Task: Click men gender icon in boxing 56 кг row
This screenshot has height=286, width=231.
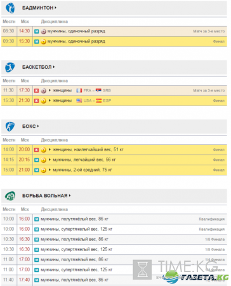Action: tap(37, 160)
